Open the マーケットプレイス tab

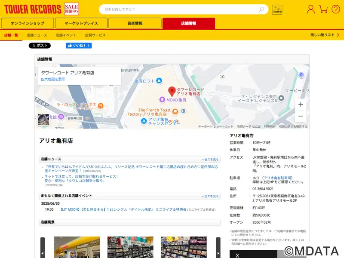click(x=81, y=23)
